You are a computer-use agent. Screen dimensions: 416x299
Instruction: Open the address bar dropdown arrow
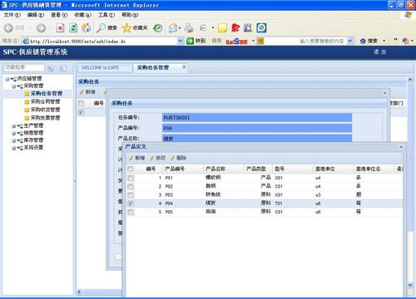tap(180, 41)
